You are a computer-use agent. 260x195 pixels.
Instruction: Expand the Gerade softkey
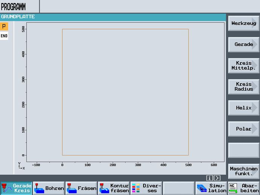click(x=243, y=44)
